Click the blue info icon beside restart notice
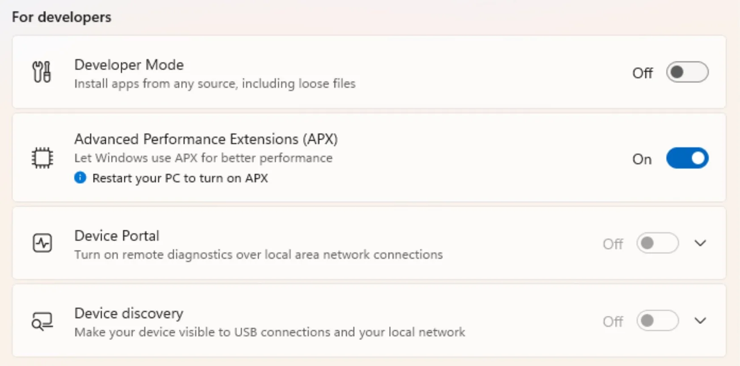 (80, 178)
